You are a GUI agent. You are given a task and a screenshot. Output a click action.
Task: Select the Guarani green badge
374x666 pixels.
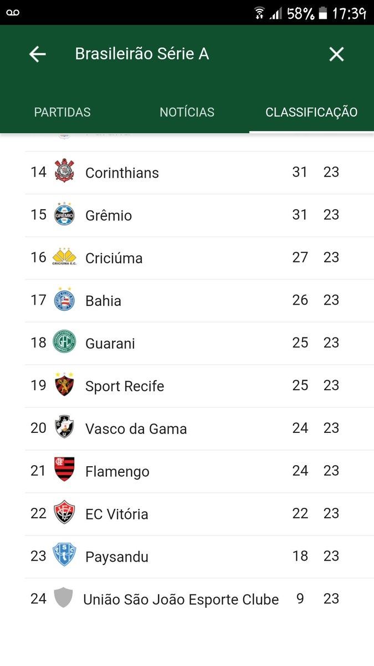pos(64,342)
